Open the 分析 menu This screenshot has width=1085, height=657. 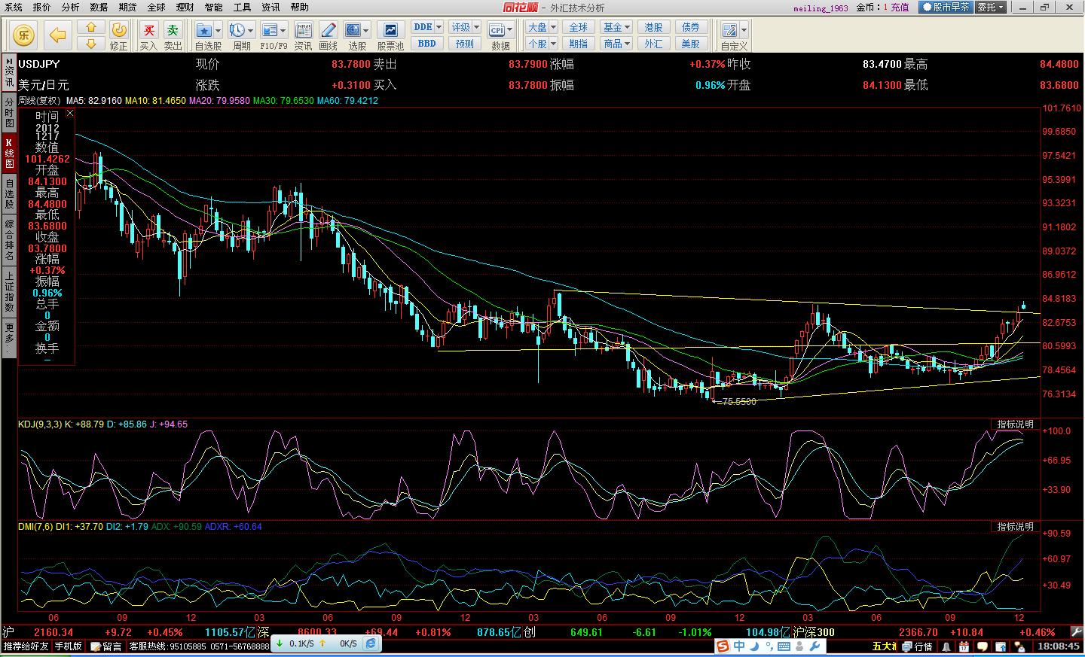click(x=70, y=7)
